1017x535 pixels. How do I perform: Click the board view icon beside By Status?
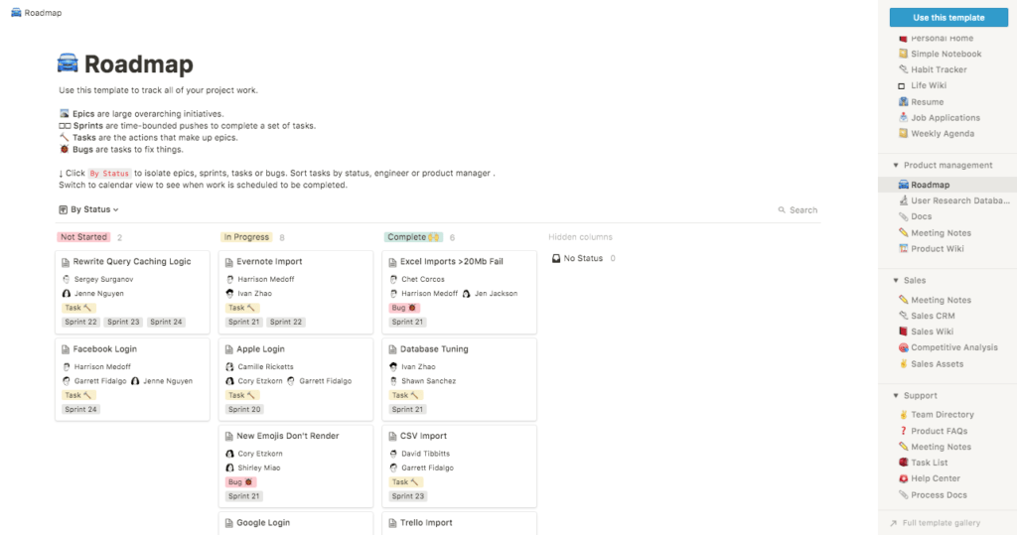click(x=63, y=209)
